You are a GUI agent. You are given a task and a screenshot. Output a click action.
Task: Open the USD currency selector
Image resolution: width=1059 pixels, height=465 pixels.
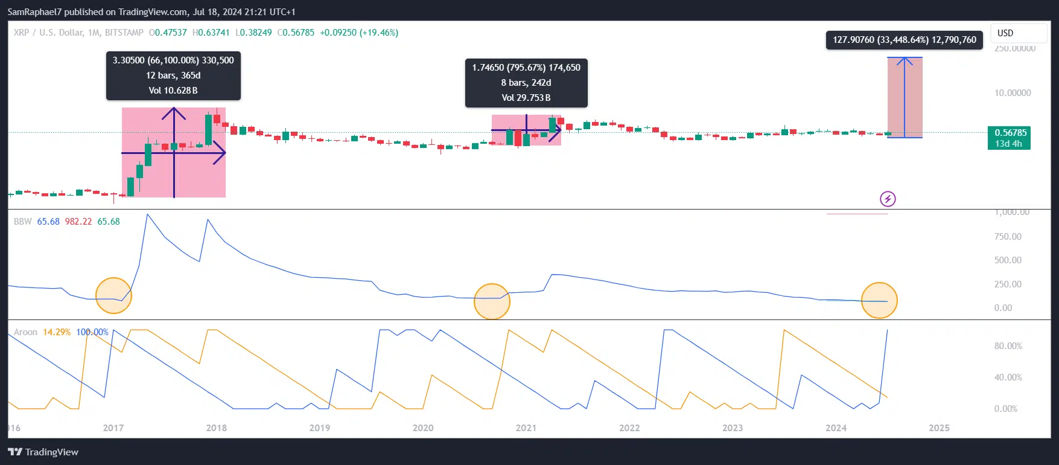click(x=1019, y=33)
